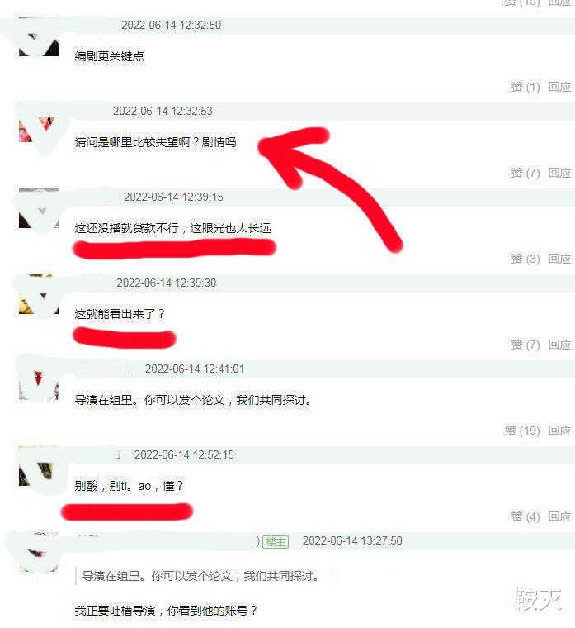Open avatar of the 12:39:30 commenter
Screen dimensions: 575x628
[x=39, y=294]
